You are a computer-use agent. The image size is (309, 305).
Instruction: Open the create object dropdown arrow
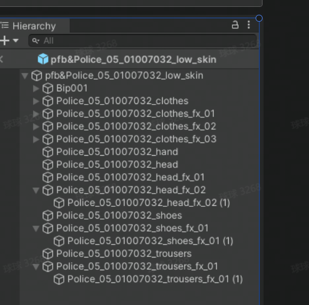(15, 41)
